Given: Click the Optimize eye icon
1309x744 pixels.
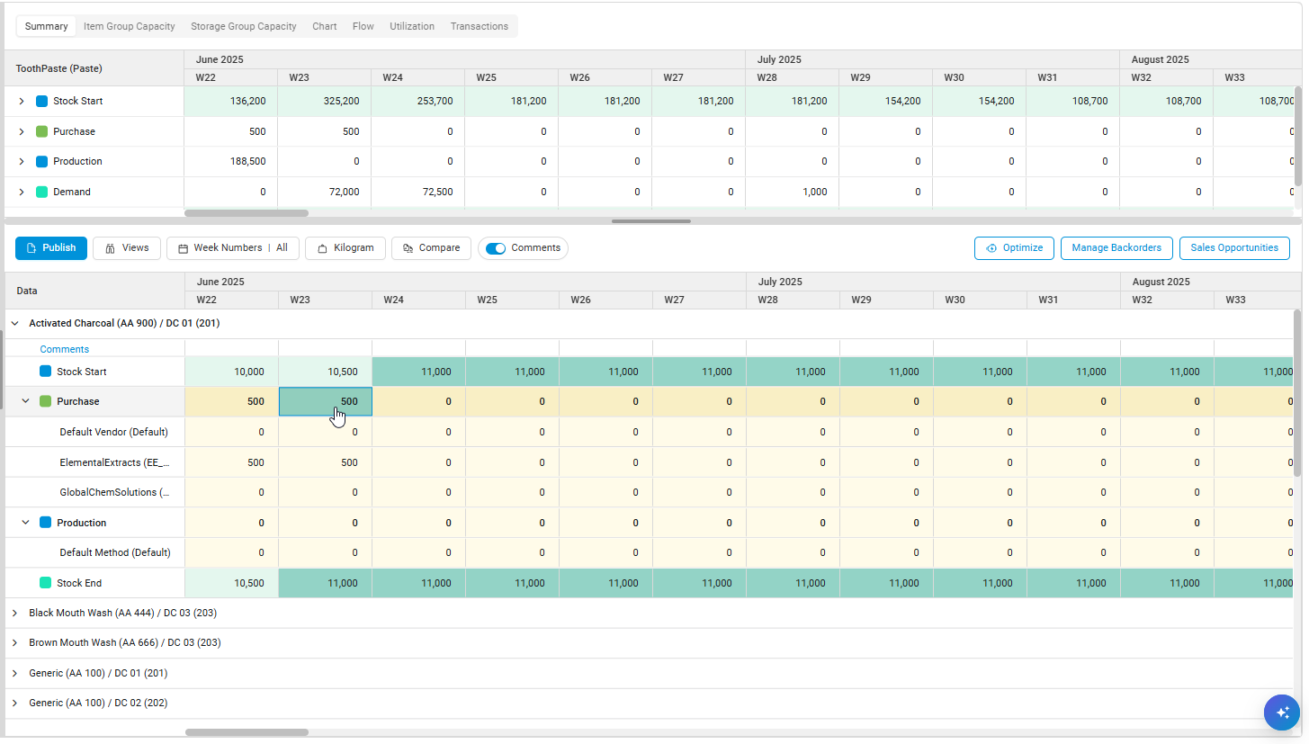Looking at the screenshot, I should click(x=991, y=248).
